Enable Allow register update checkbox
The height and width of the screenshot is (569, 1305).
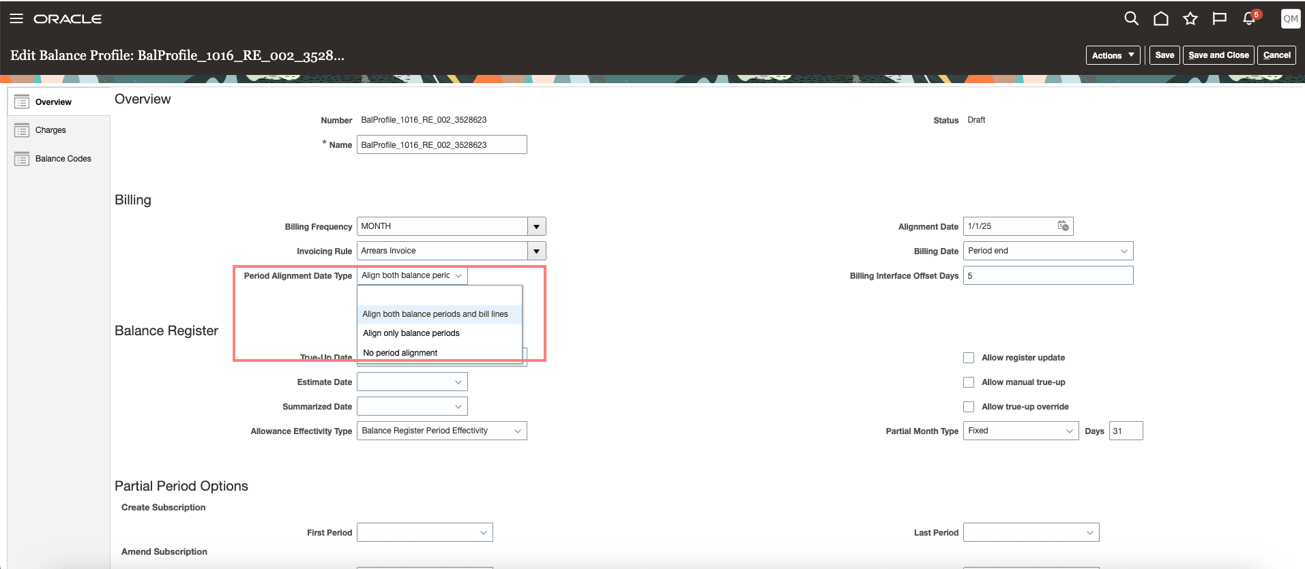(x=969, y=358)
